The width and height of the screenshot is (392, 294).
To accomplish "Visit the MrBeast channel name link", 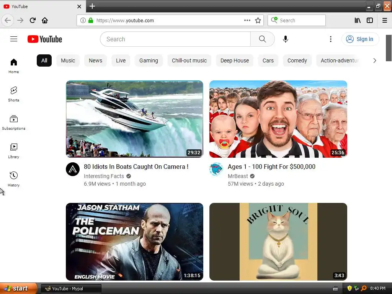I will point(238,176).
